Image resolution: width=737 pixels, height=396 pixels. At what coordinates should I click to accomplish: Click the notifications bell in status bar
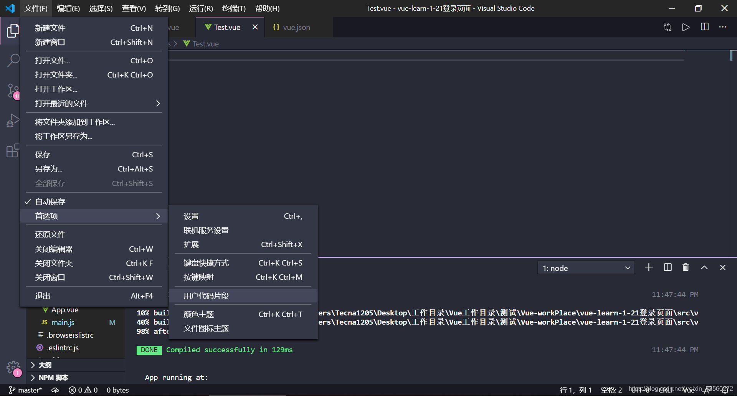tap(725, 390)
